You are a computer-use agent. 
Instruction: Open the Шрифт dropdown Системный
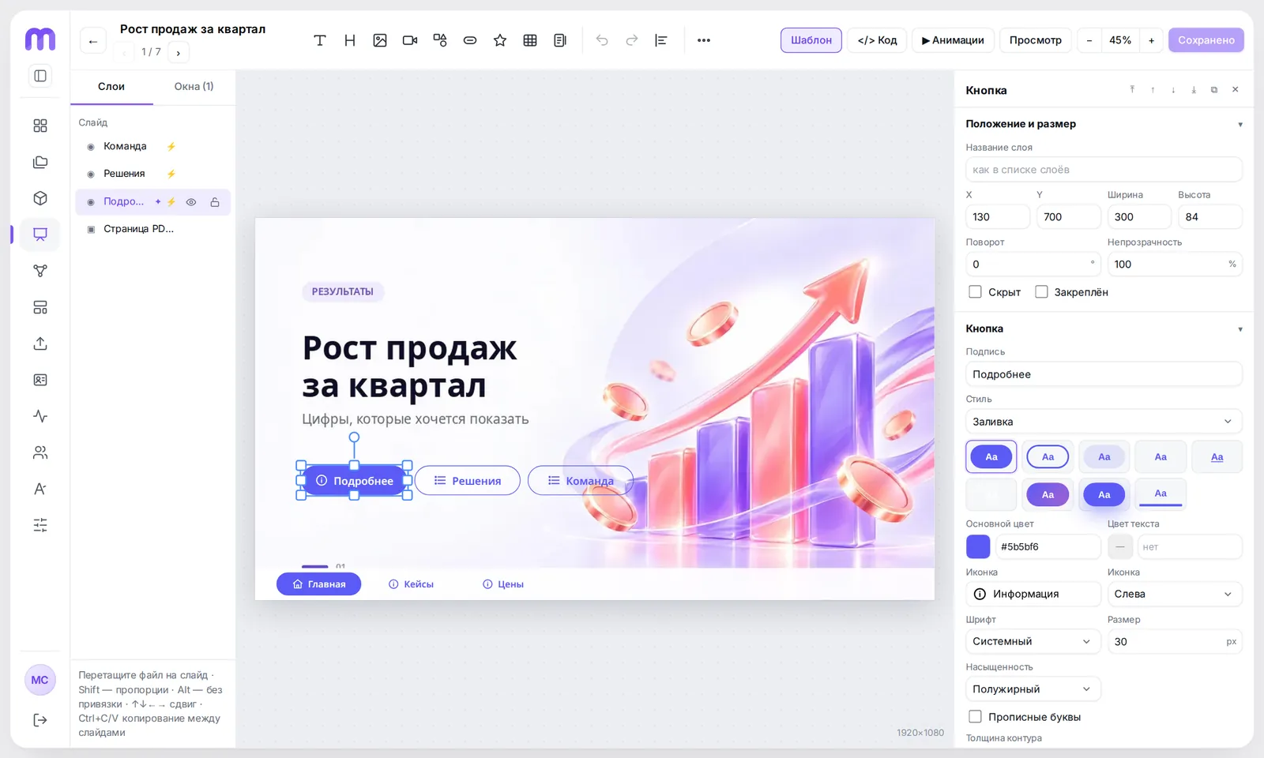click(1033, 641)
